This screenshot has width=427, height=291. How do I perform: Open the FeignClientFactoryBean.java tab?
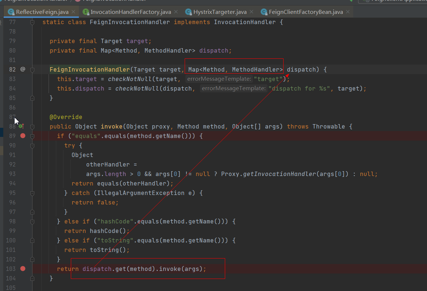[x=306, y=12]
